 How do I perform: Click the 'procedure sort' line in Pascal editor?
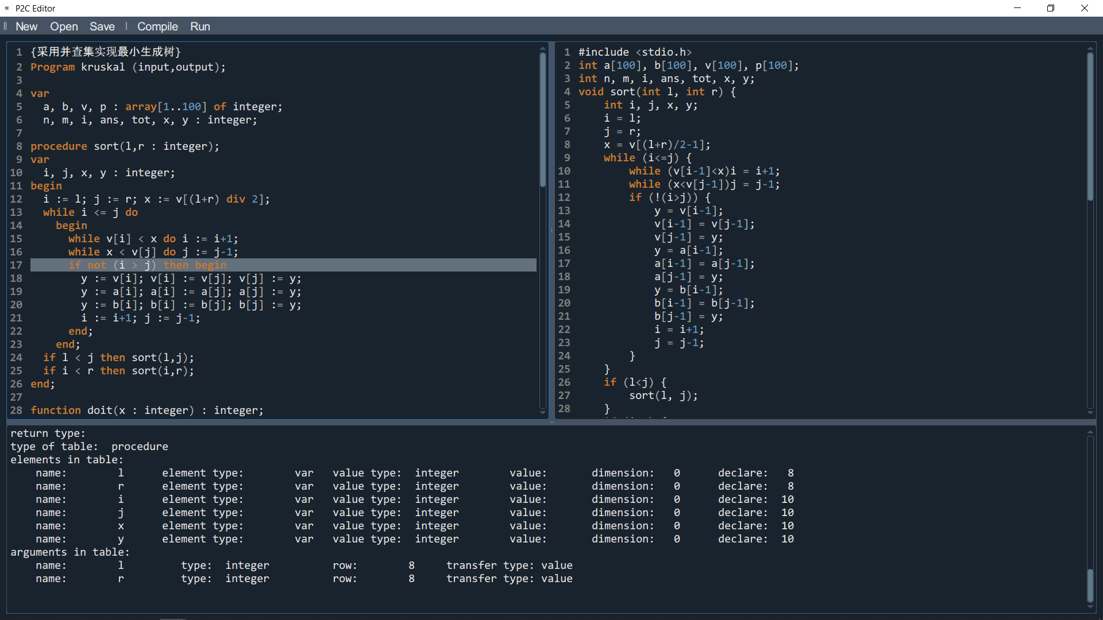125,146
